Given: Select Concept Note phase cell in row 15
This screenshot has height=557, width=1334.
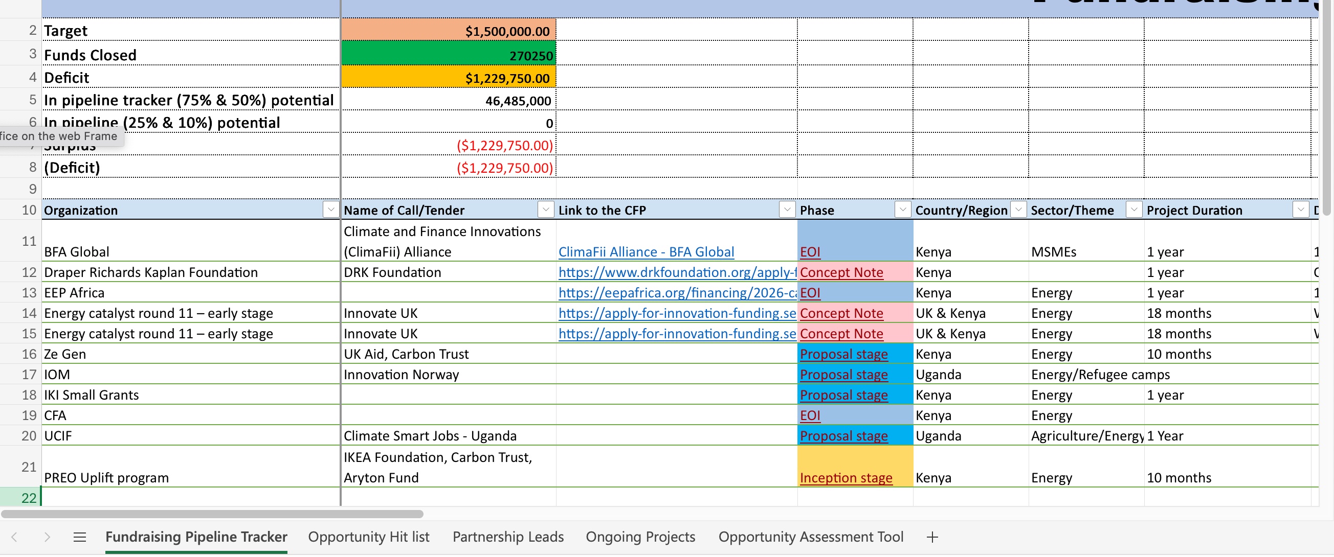Looking at the screenshot, I should pos(856,334).
